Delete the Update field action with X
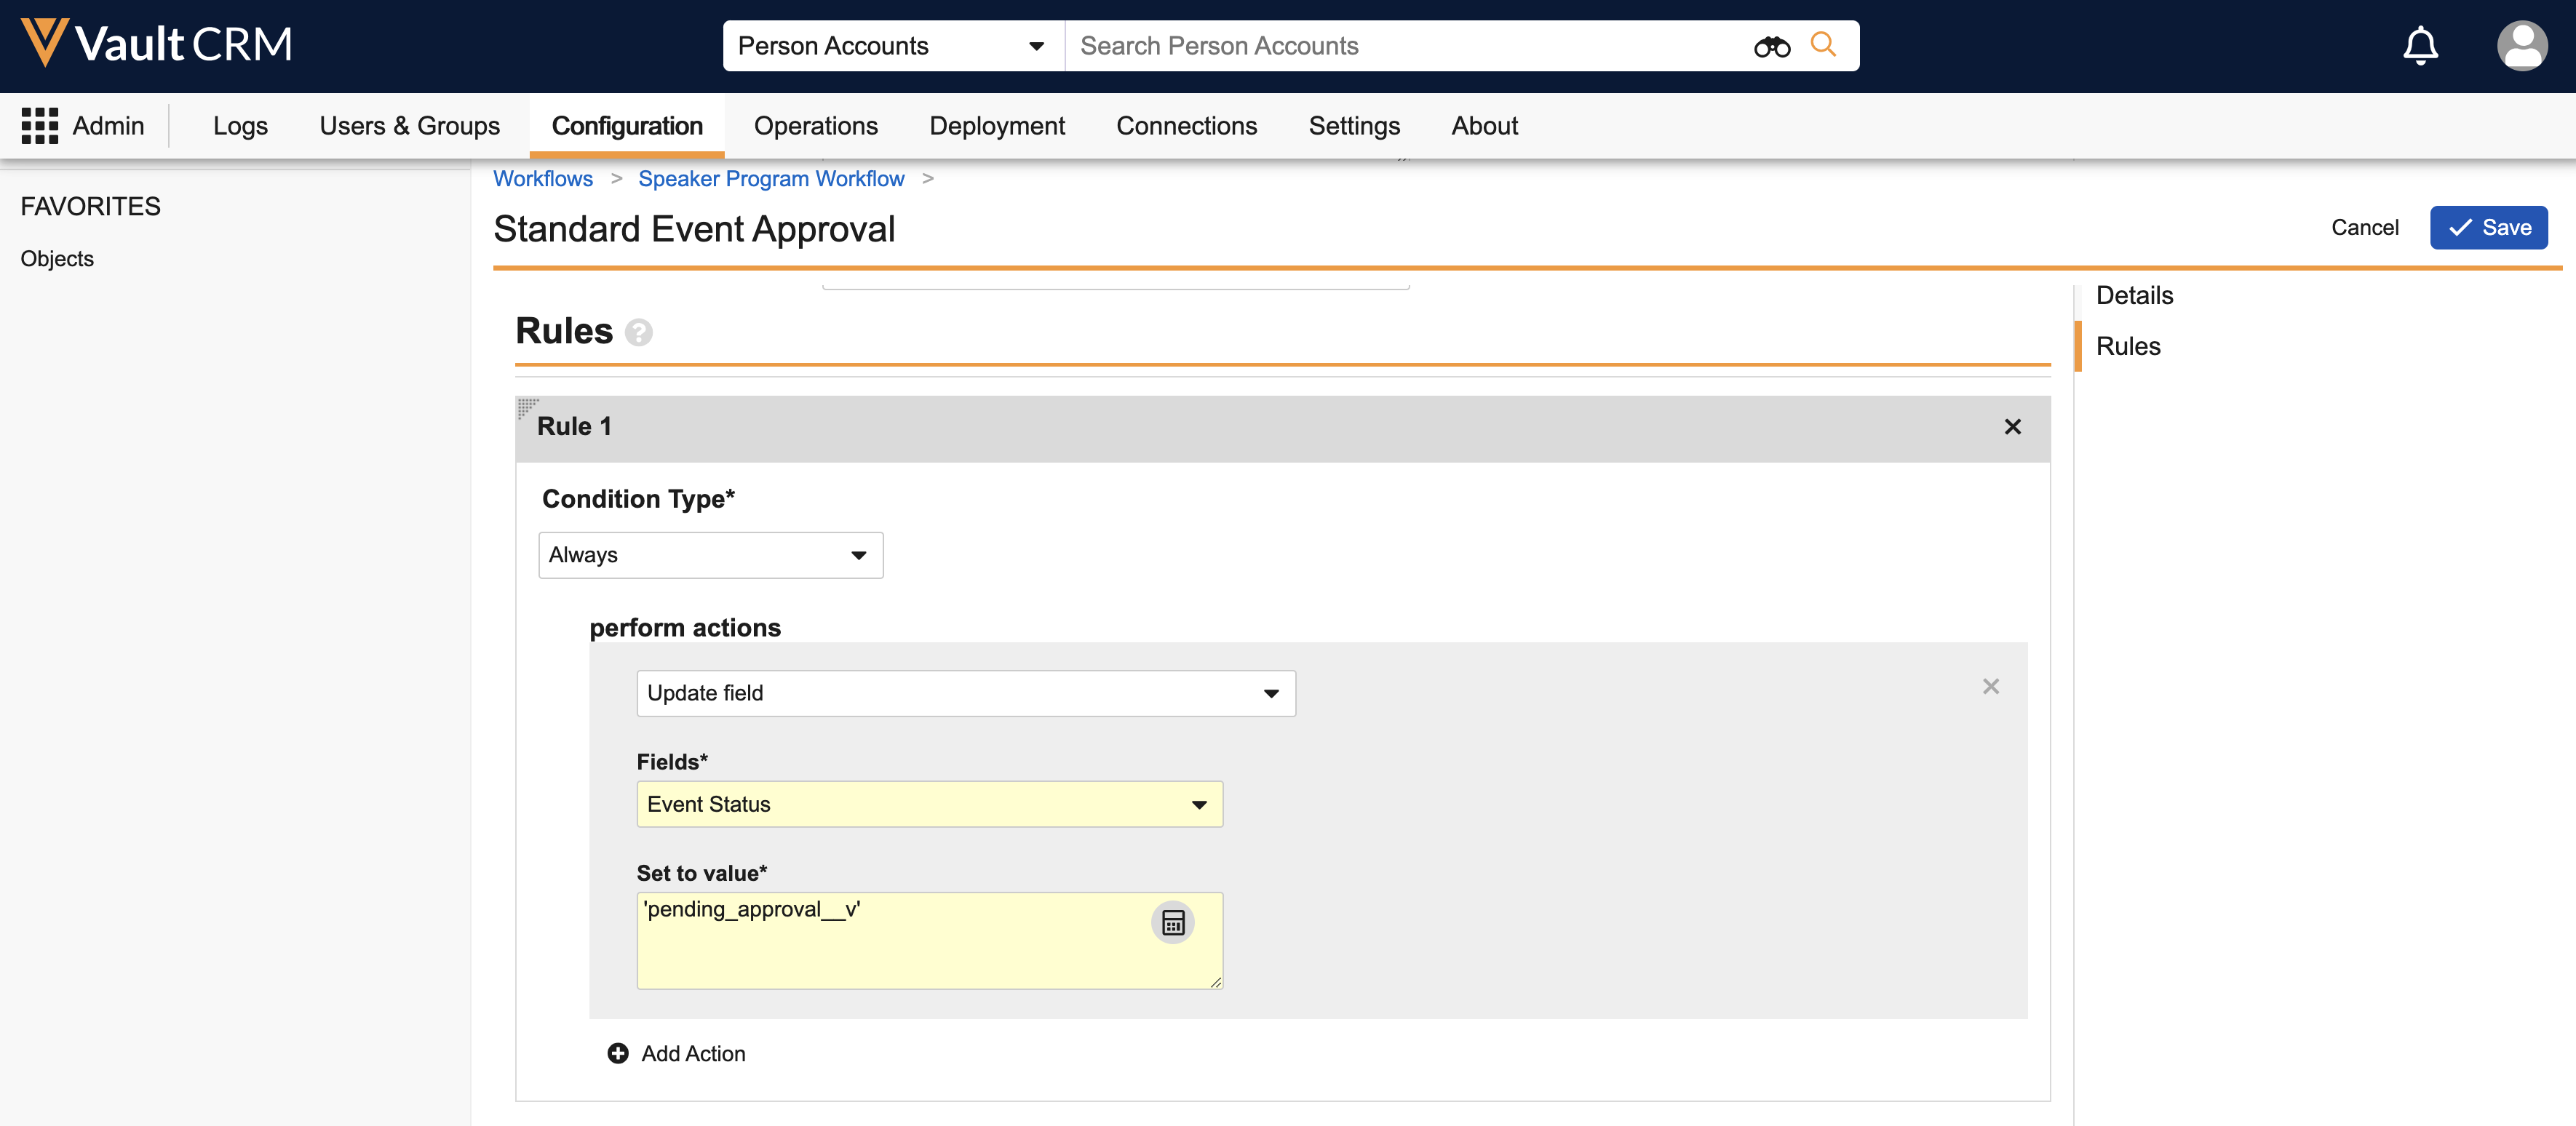 [x=1990, y=686]
